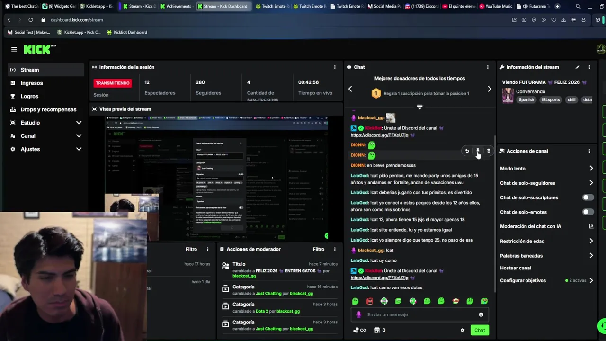The image size is (606, 341).
Task: Open Filtro in Acciones de moderador
Action: 318,249
